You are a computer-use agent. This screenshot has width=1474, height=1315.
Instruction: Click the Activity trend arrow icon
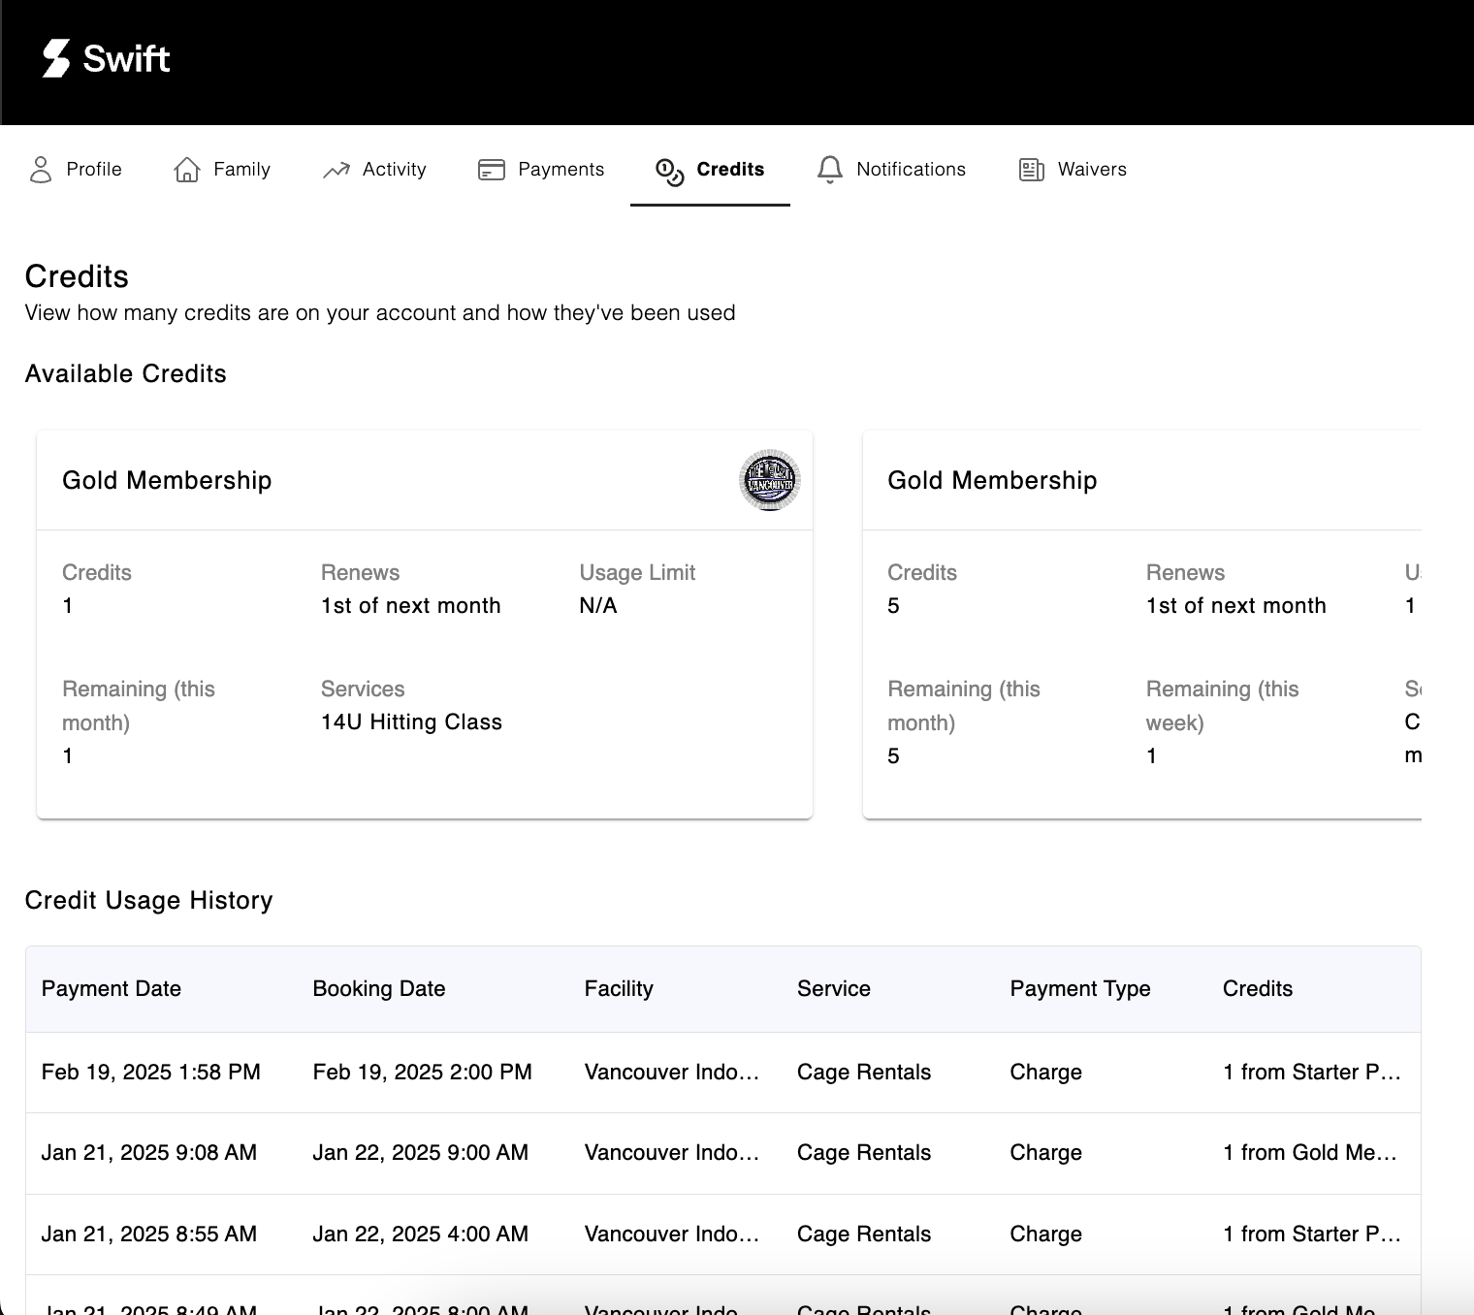pos(336,170)
